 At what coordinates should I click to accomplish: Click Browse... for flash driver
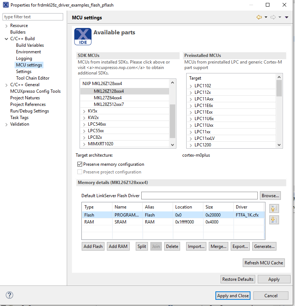[270, 196]
